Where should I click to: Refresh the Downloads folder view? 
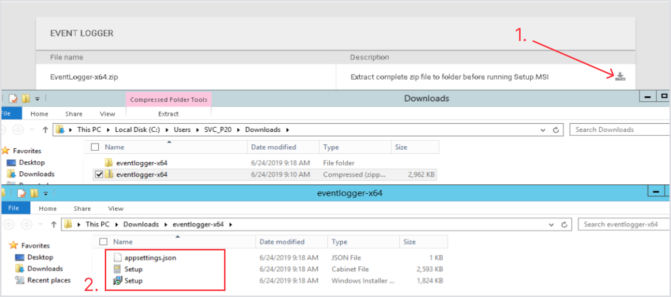click(x=556, y=130)
